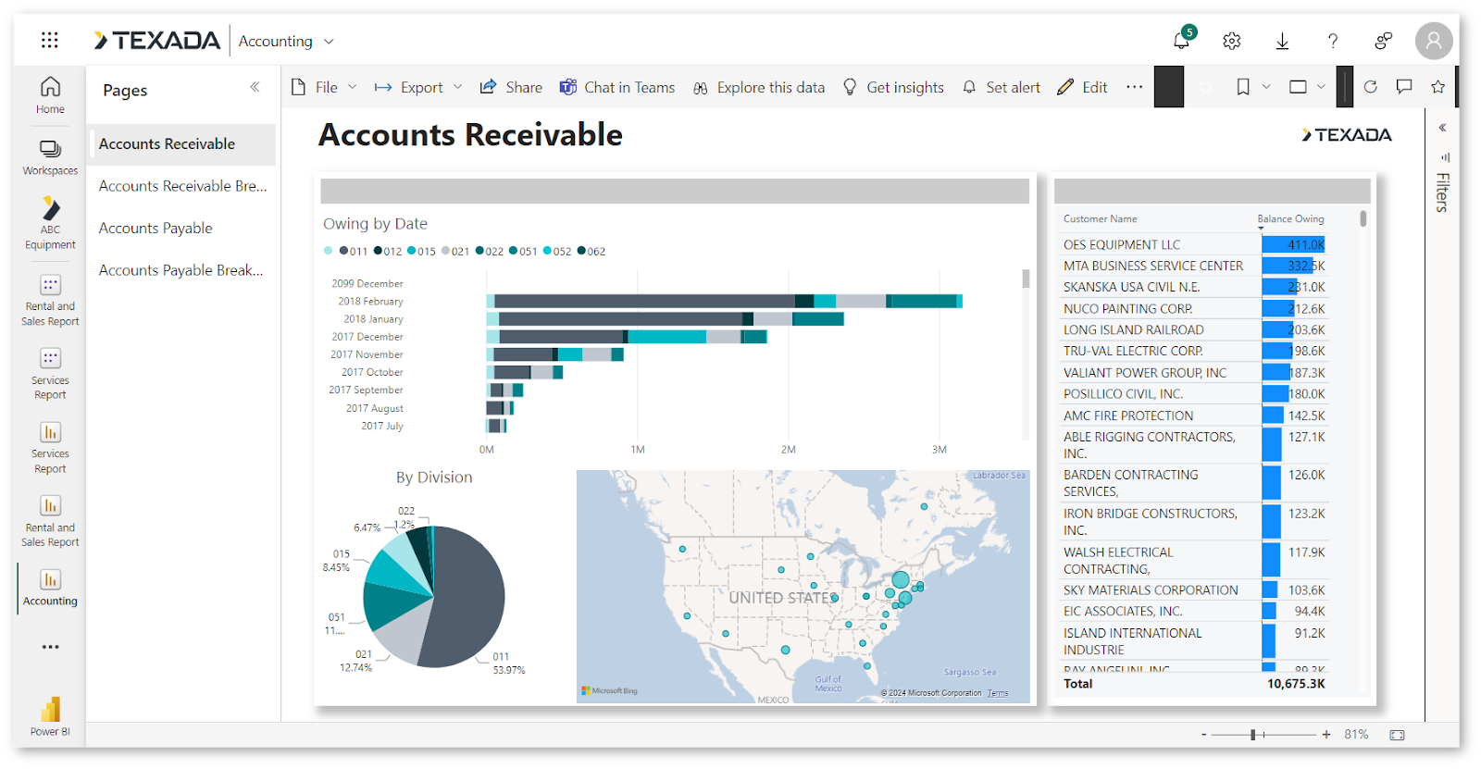1481x769 pixels.
Task: Click Get insights
Action: click(x=893, y=87)
